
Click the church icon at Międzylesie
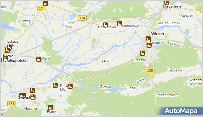pos(166,3)
